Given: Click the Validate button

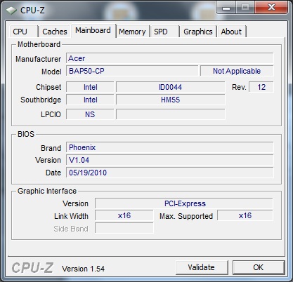Looking at the screenshot, I should [x=202, y=267].
